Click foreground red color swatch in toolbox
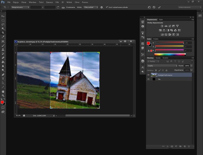 point(2,102)
